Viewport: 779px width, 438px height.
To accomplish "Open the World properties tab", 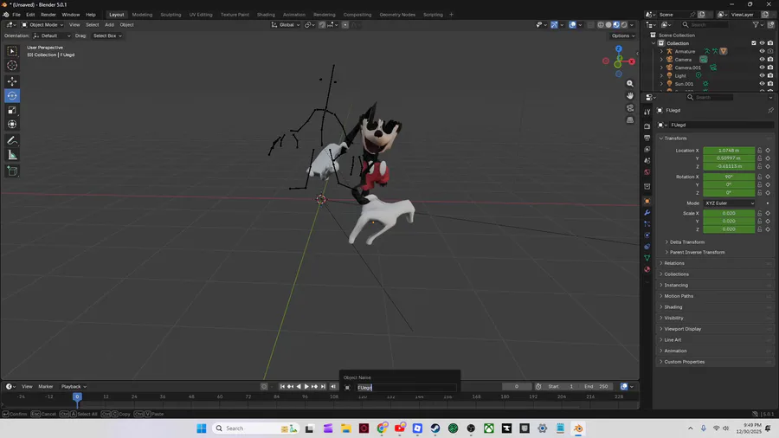I will tap(647, 172).
